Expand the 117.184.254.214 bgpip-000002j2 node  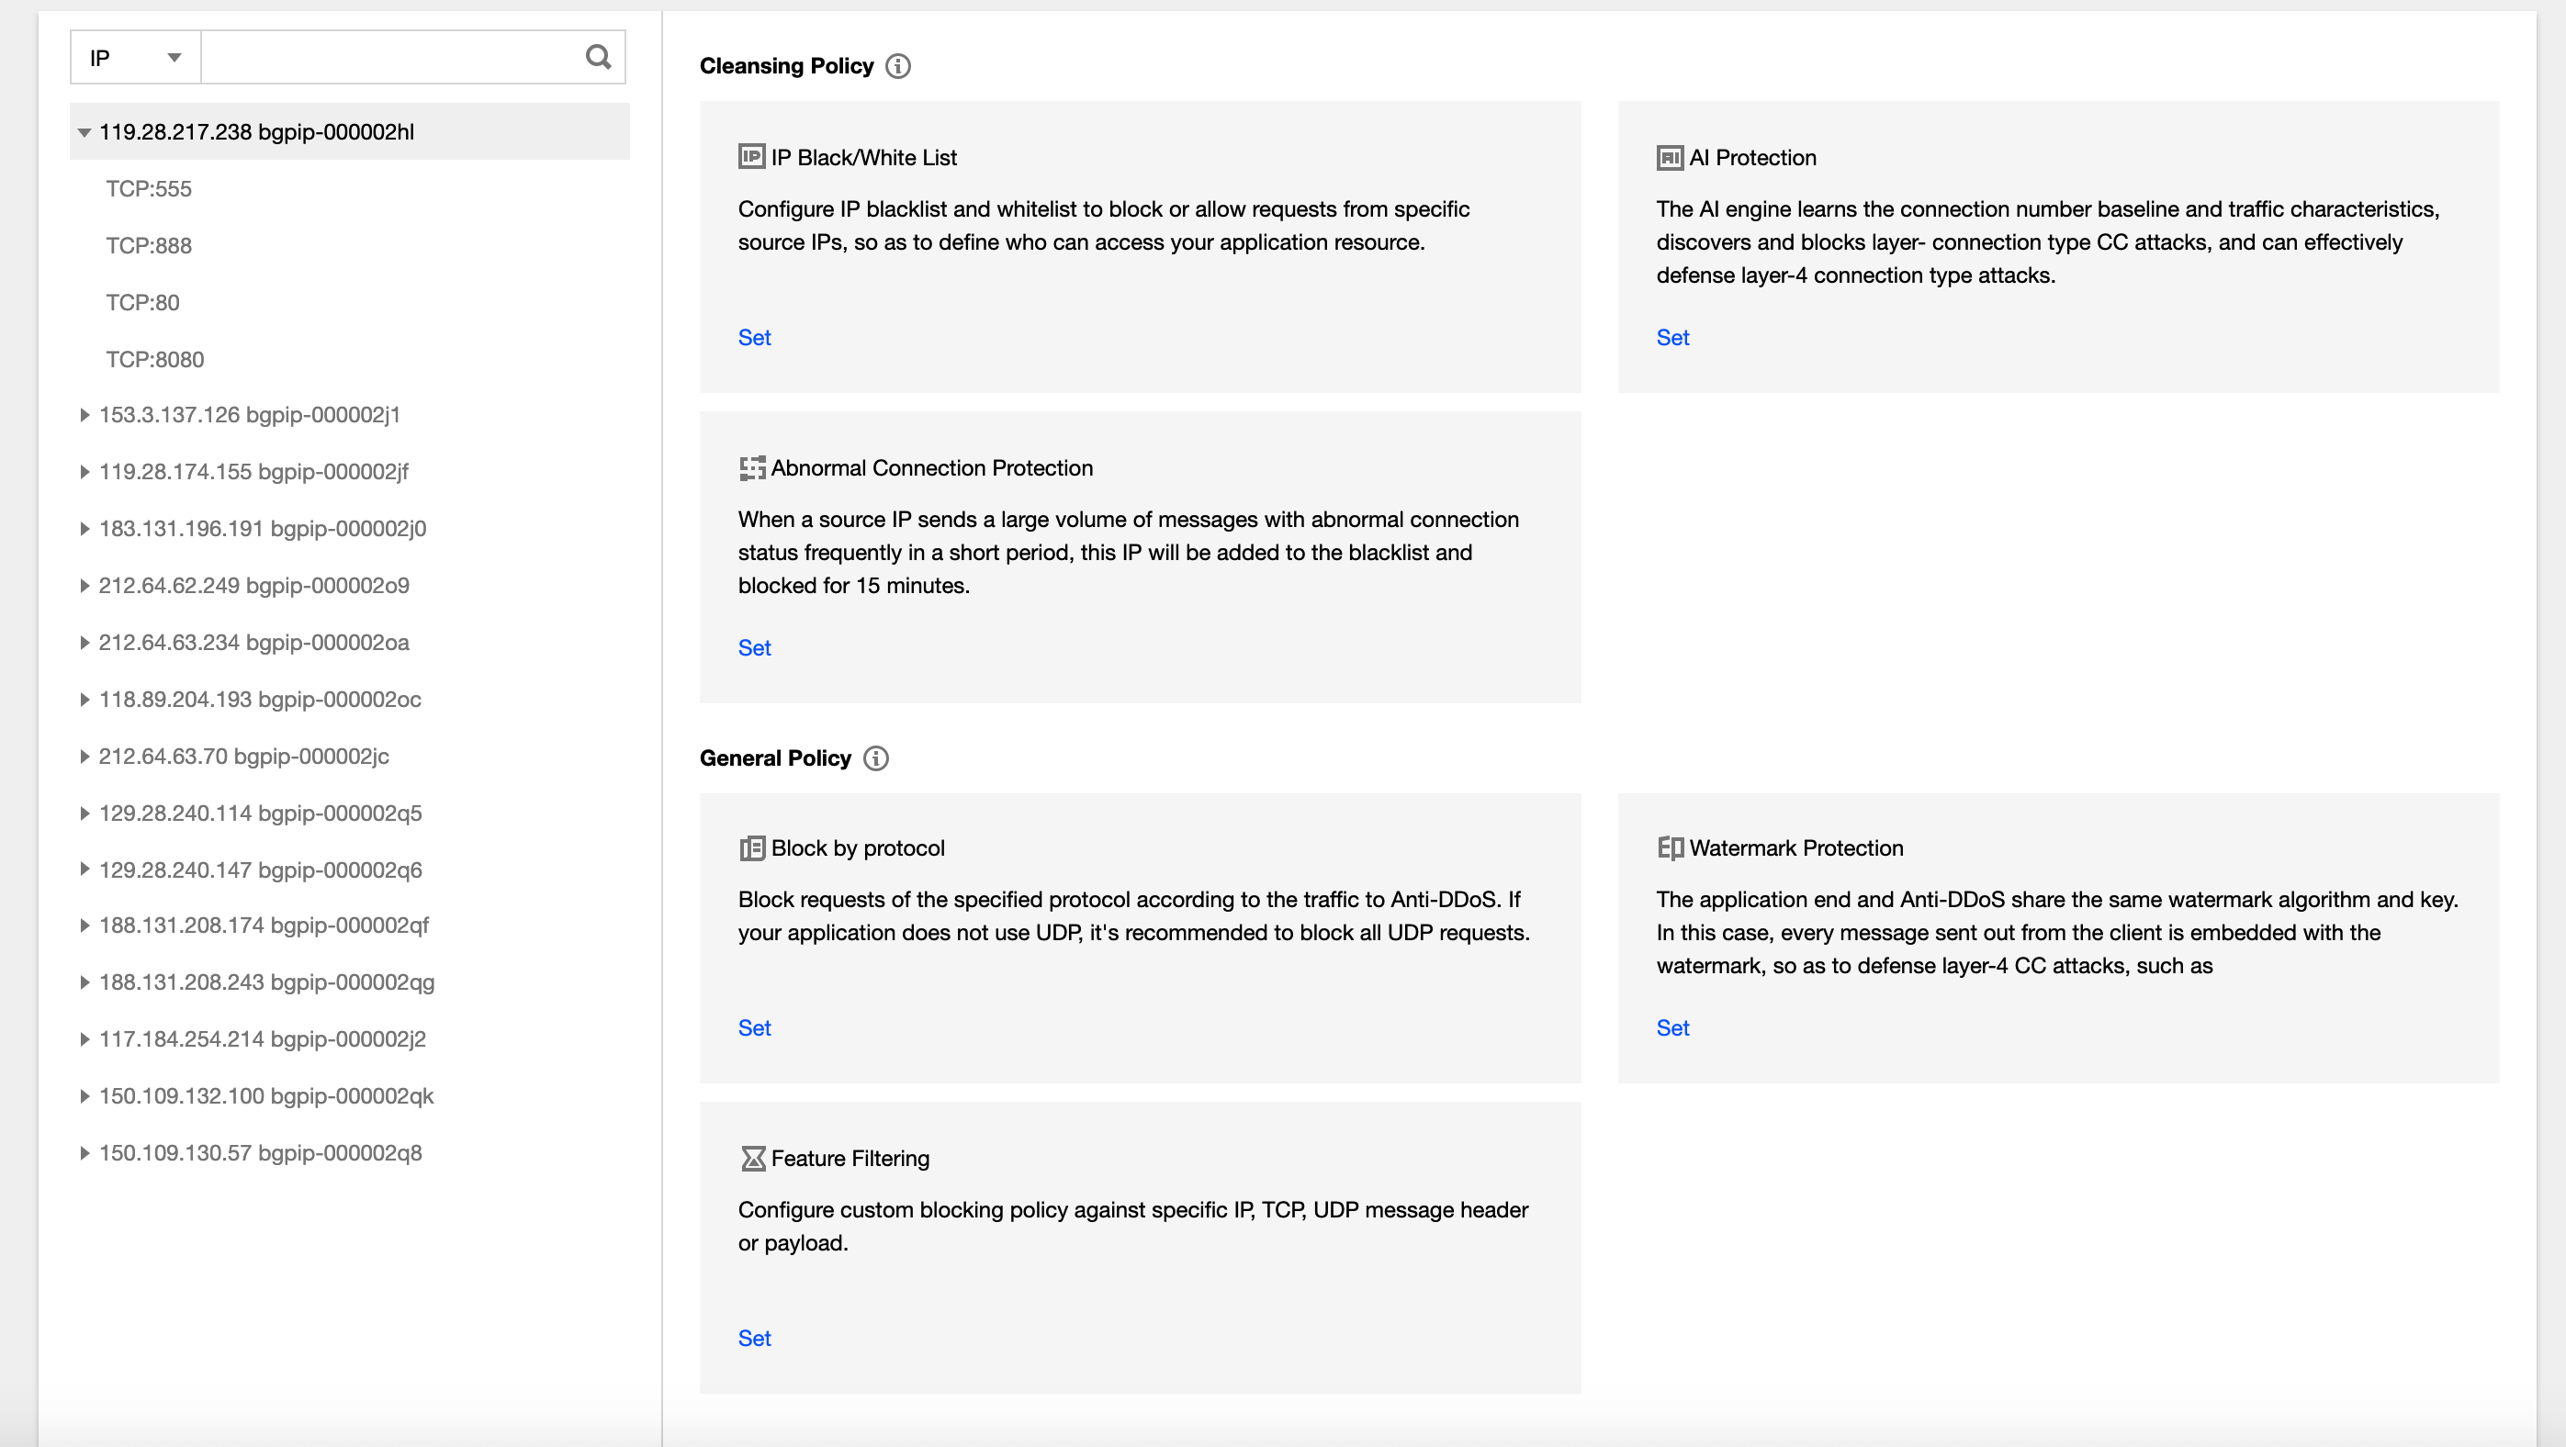pyautogui.click(x=84, y=1039)
